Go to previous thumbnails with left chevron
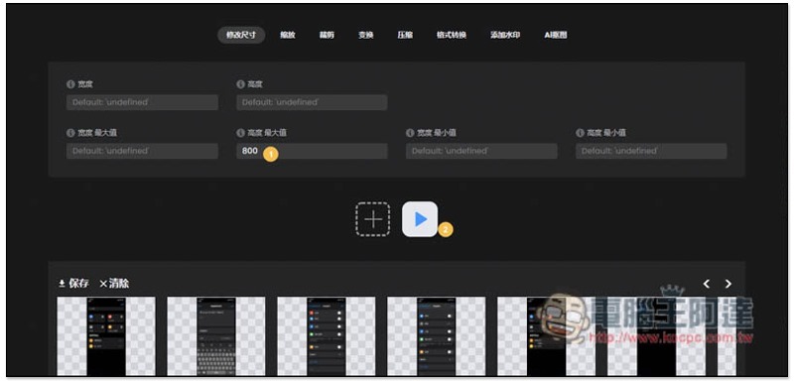Image resolution: width=794 pixels, height=381 pixels. point(707,284)
